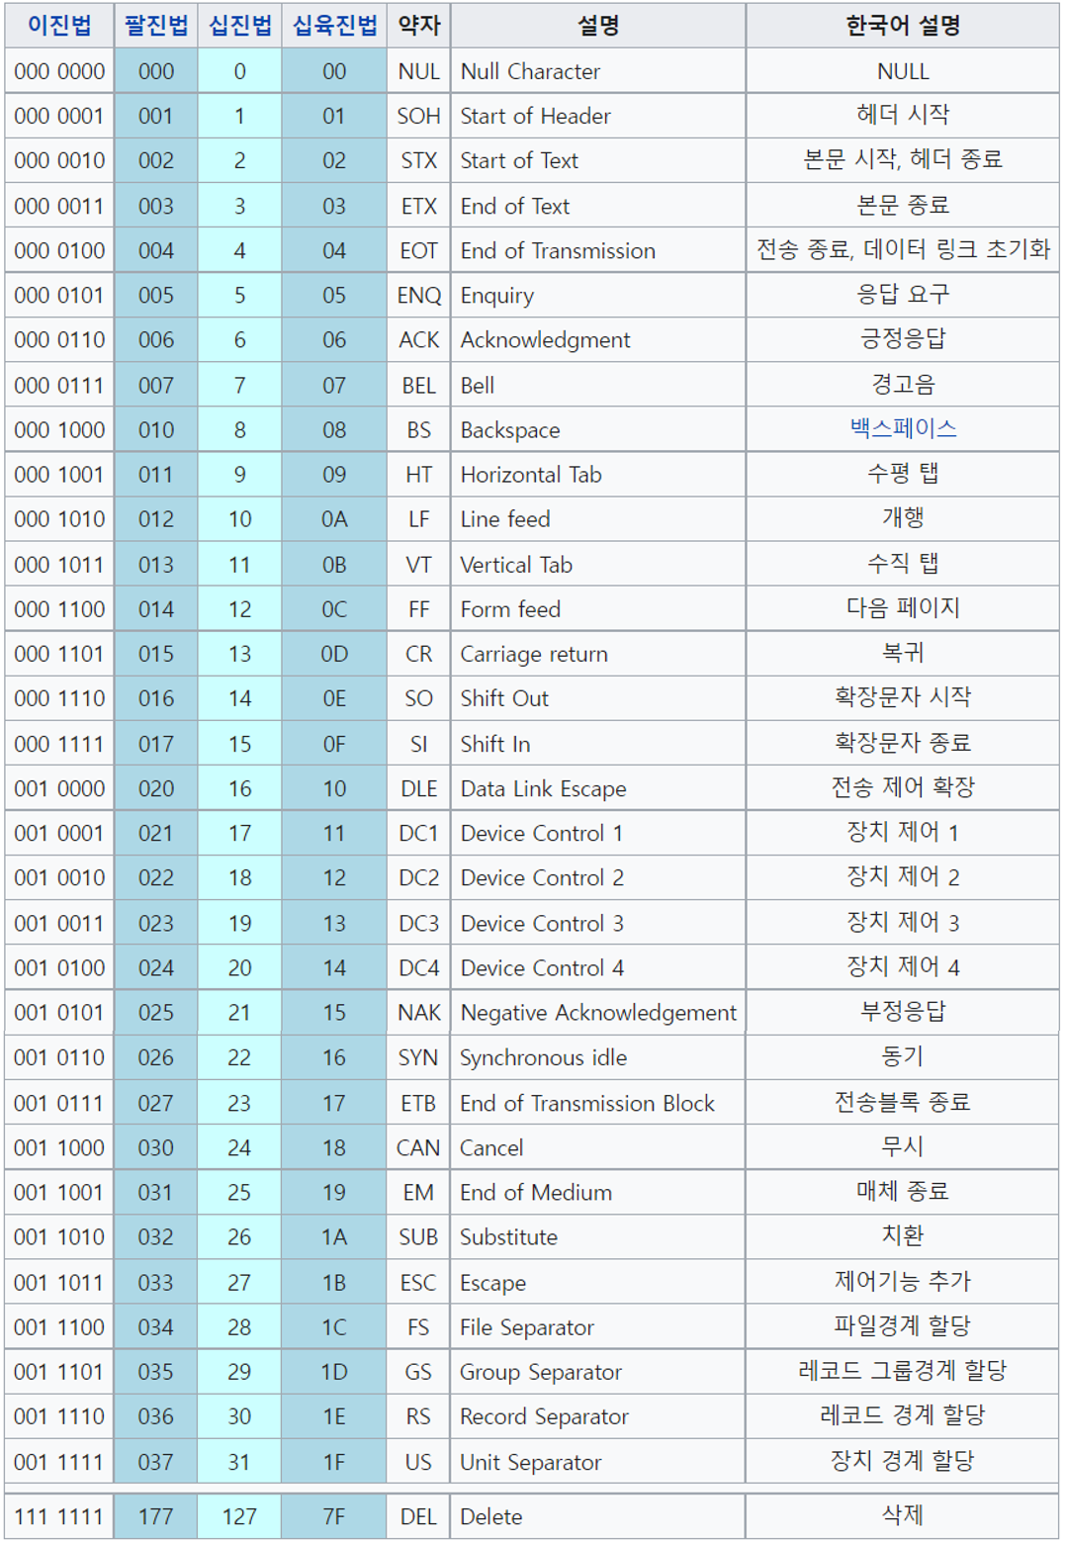Select the 'Delete' description cell
Image resolution: width=1065 pixels, height=1543 pixels.
coord(598,1515)
